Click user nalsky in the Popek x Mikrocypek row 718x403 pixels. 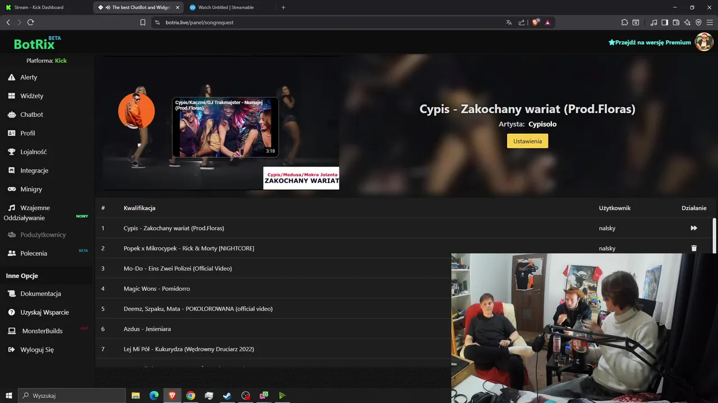point(607,248)
